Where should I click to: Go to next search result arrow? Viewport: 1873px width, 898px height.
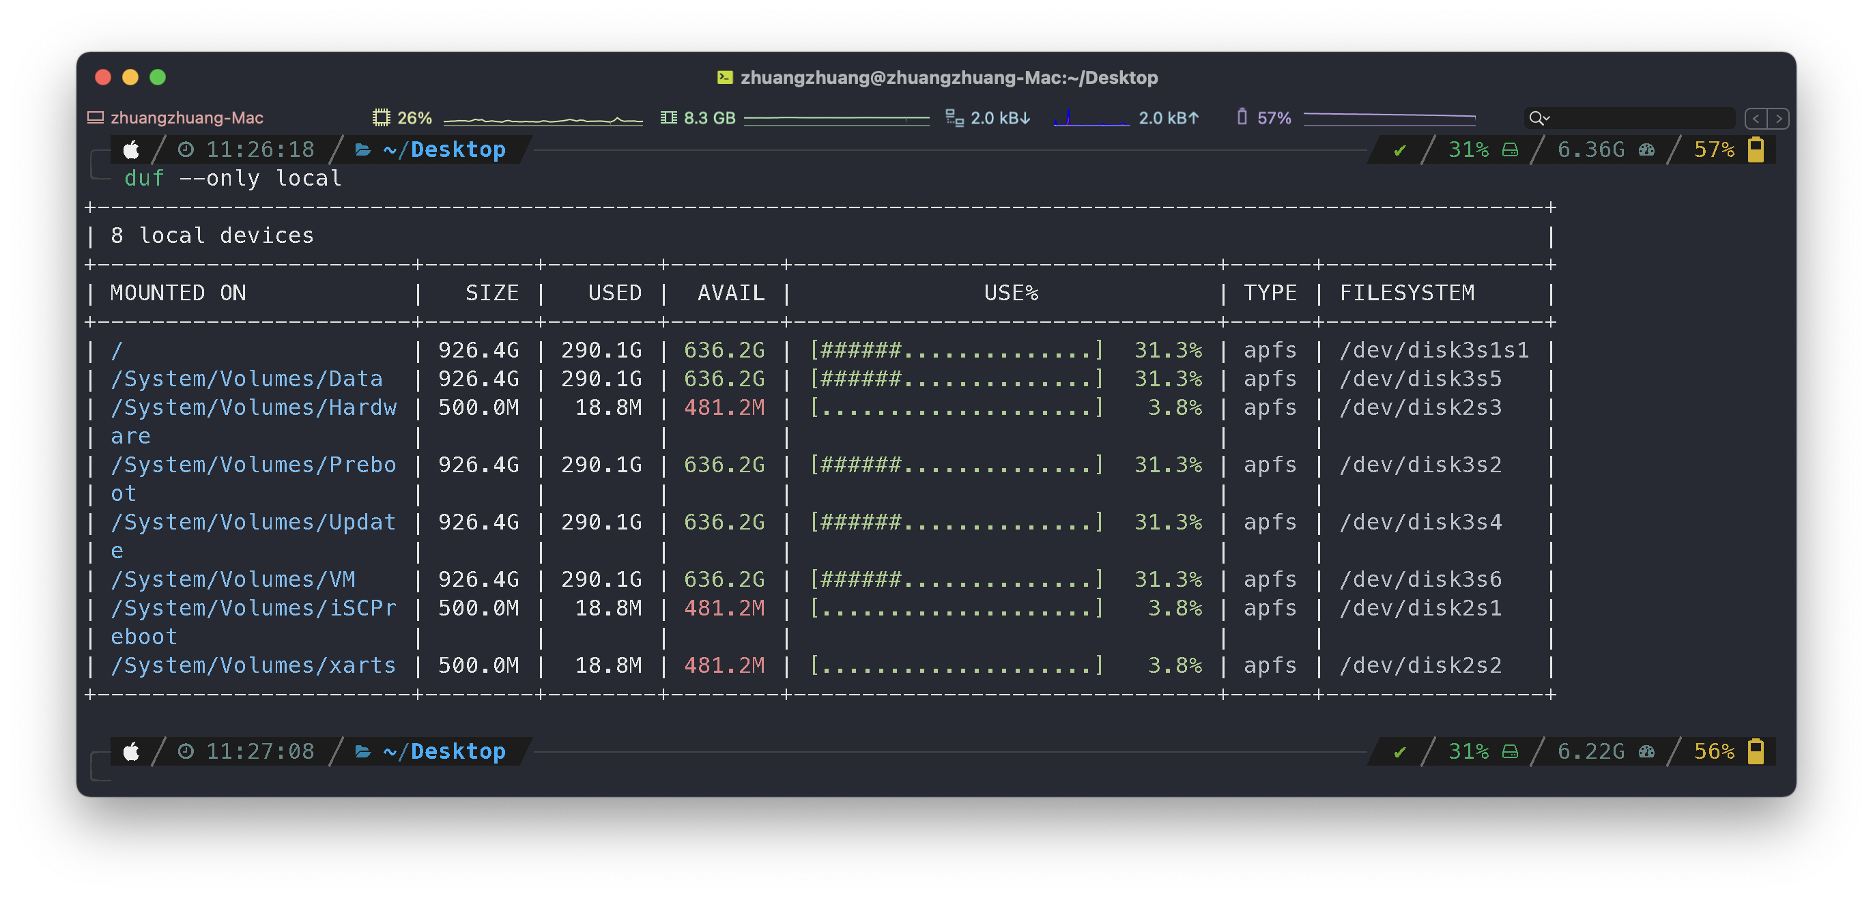[x=1779, y=119]
